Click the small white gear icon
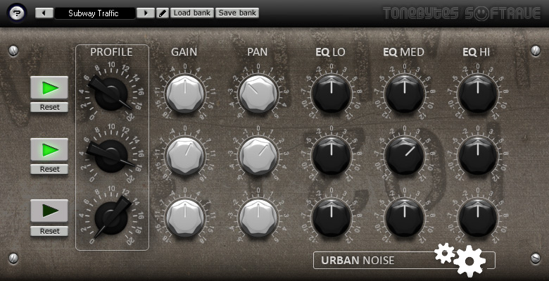This screenshot has height=281, width=549. tap(445, 254)
